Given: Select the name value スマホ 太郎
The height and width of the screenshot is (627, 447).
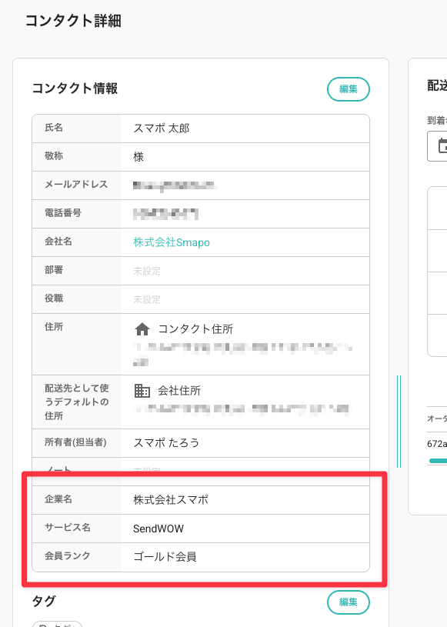Looking at the screenshot, I should pyautogui.click(x=161, y=128).
